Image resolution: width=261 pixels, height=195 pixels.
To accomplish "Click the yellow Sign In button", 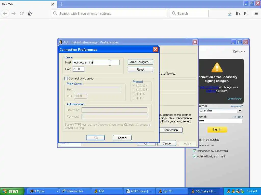I will point(217,130).
